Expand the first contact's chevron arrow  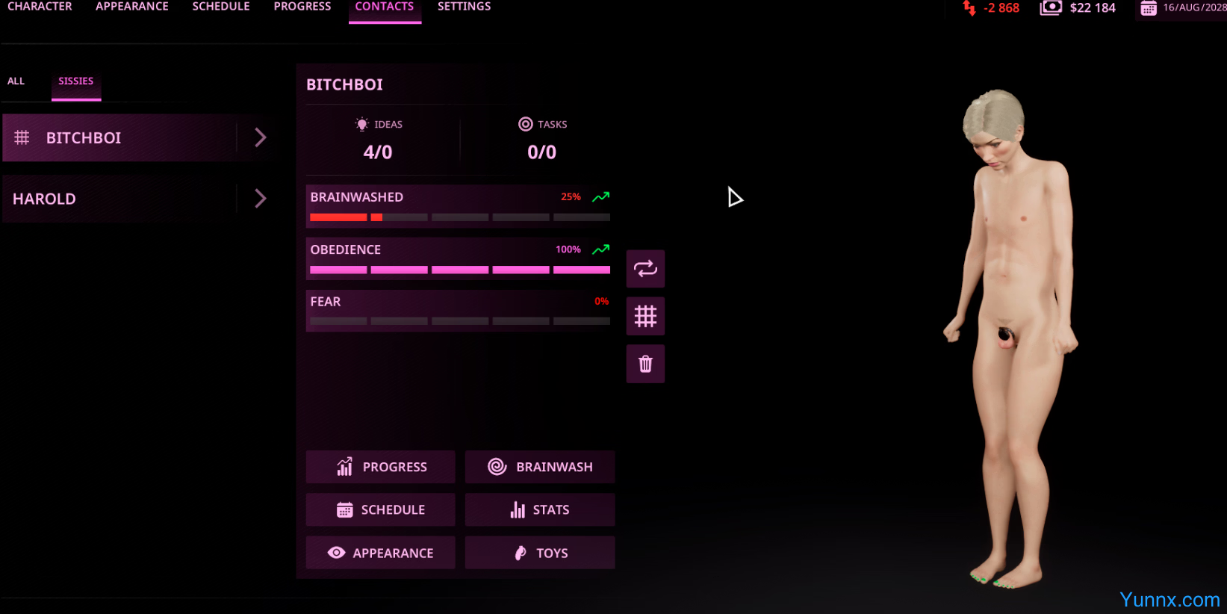click(x=260, y=137)
